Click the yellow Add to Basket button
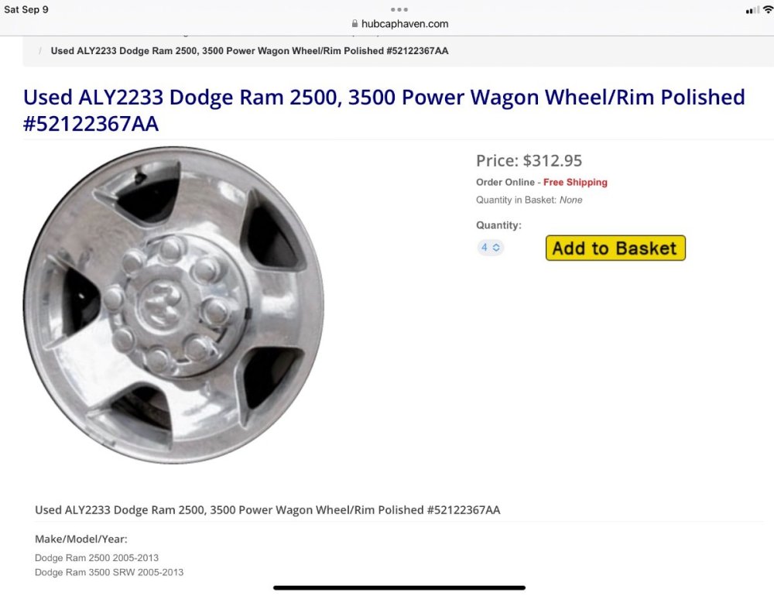The image size is (774, 596). tap(615, 248)
